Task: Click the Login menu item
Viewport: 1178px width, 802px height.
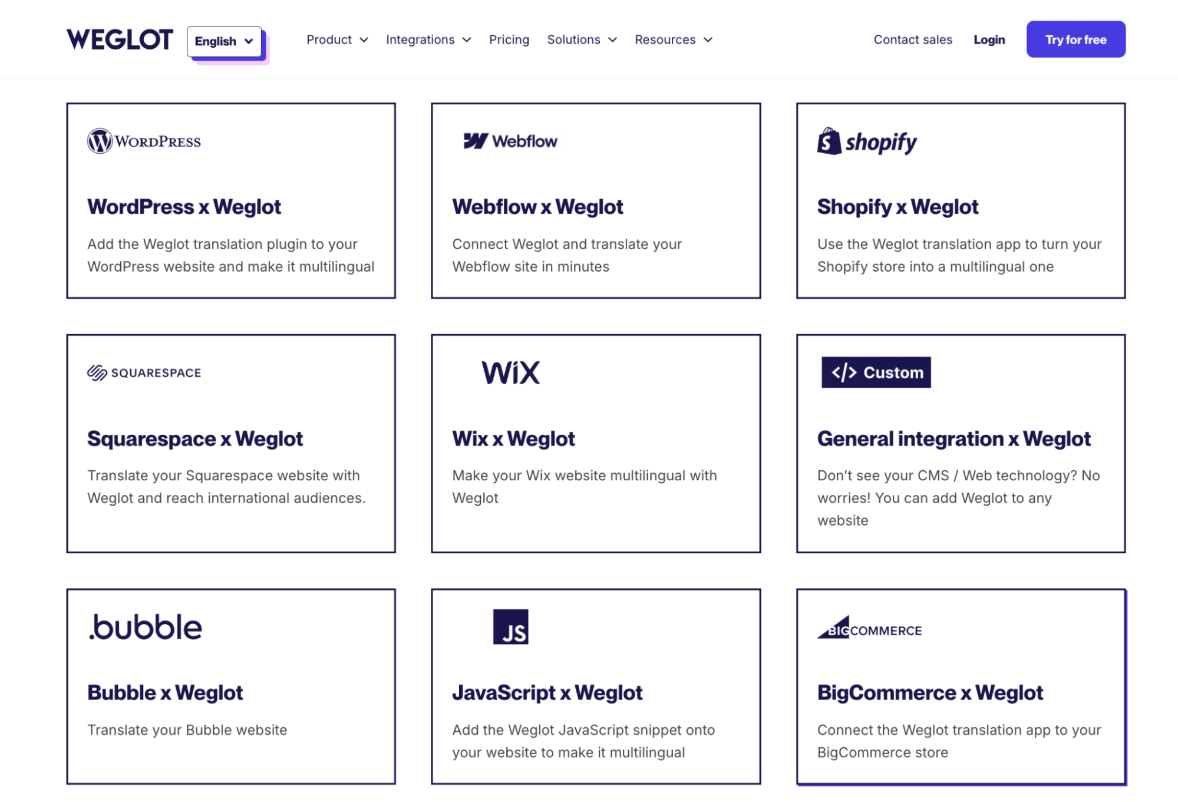Action: (989, 39)
